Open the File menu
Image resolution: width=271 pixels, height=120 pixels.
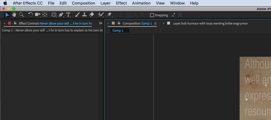click(51, 3)
